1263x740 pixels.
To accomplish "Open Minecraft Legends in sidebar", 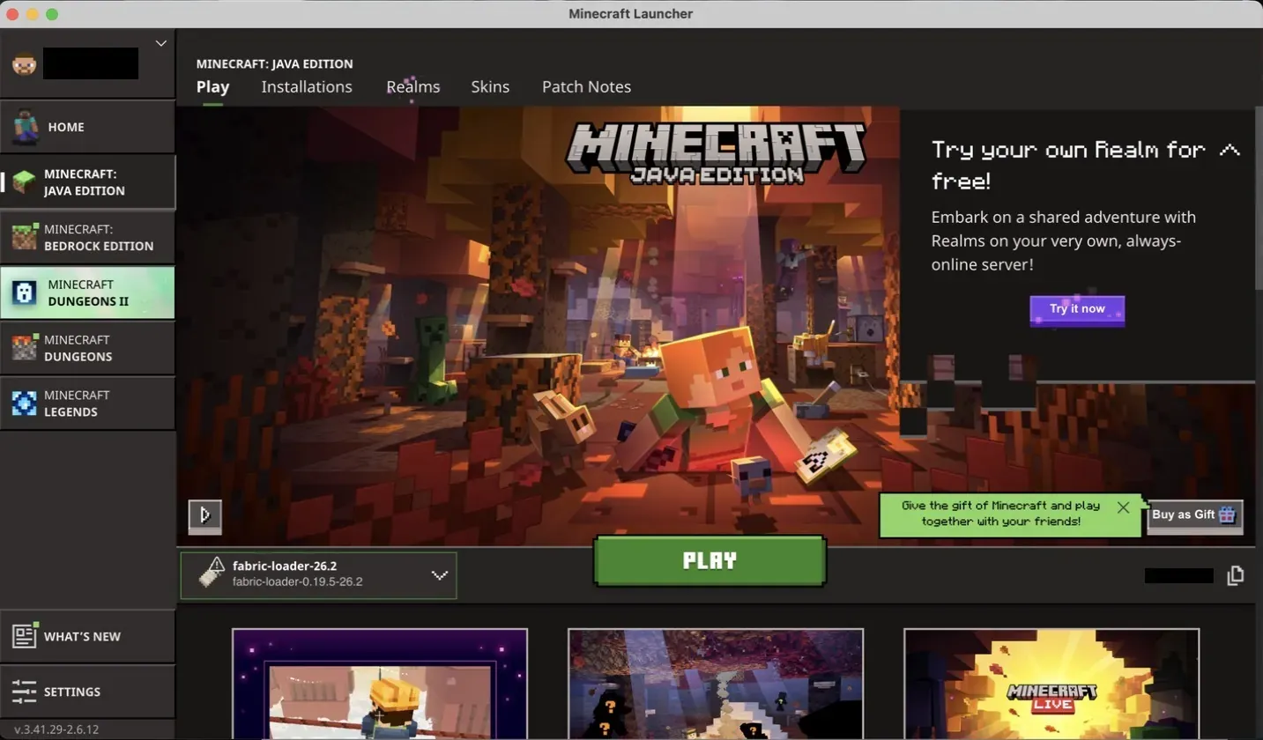I will pos(87,403).
